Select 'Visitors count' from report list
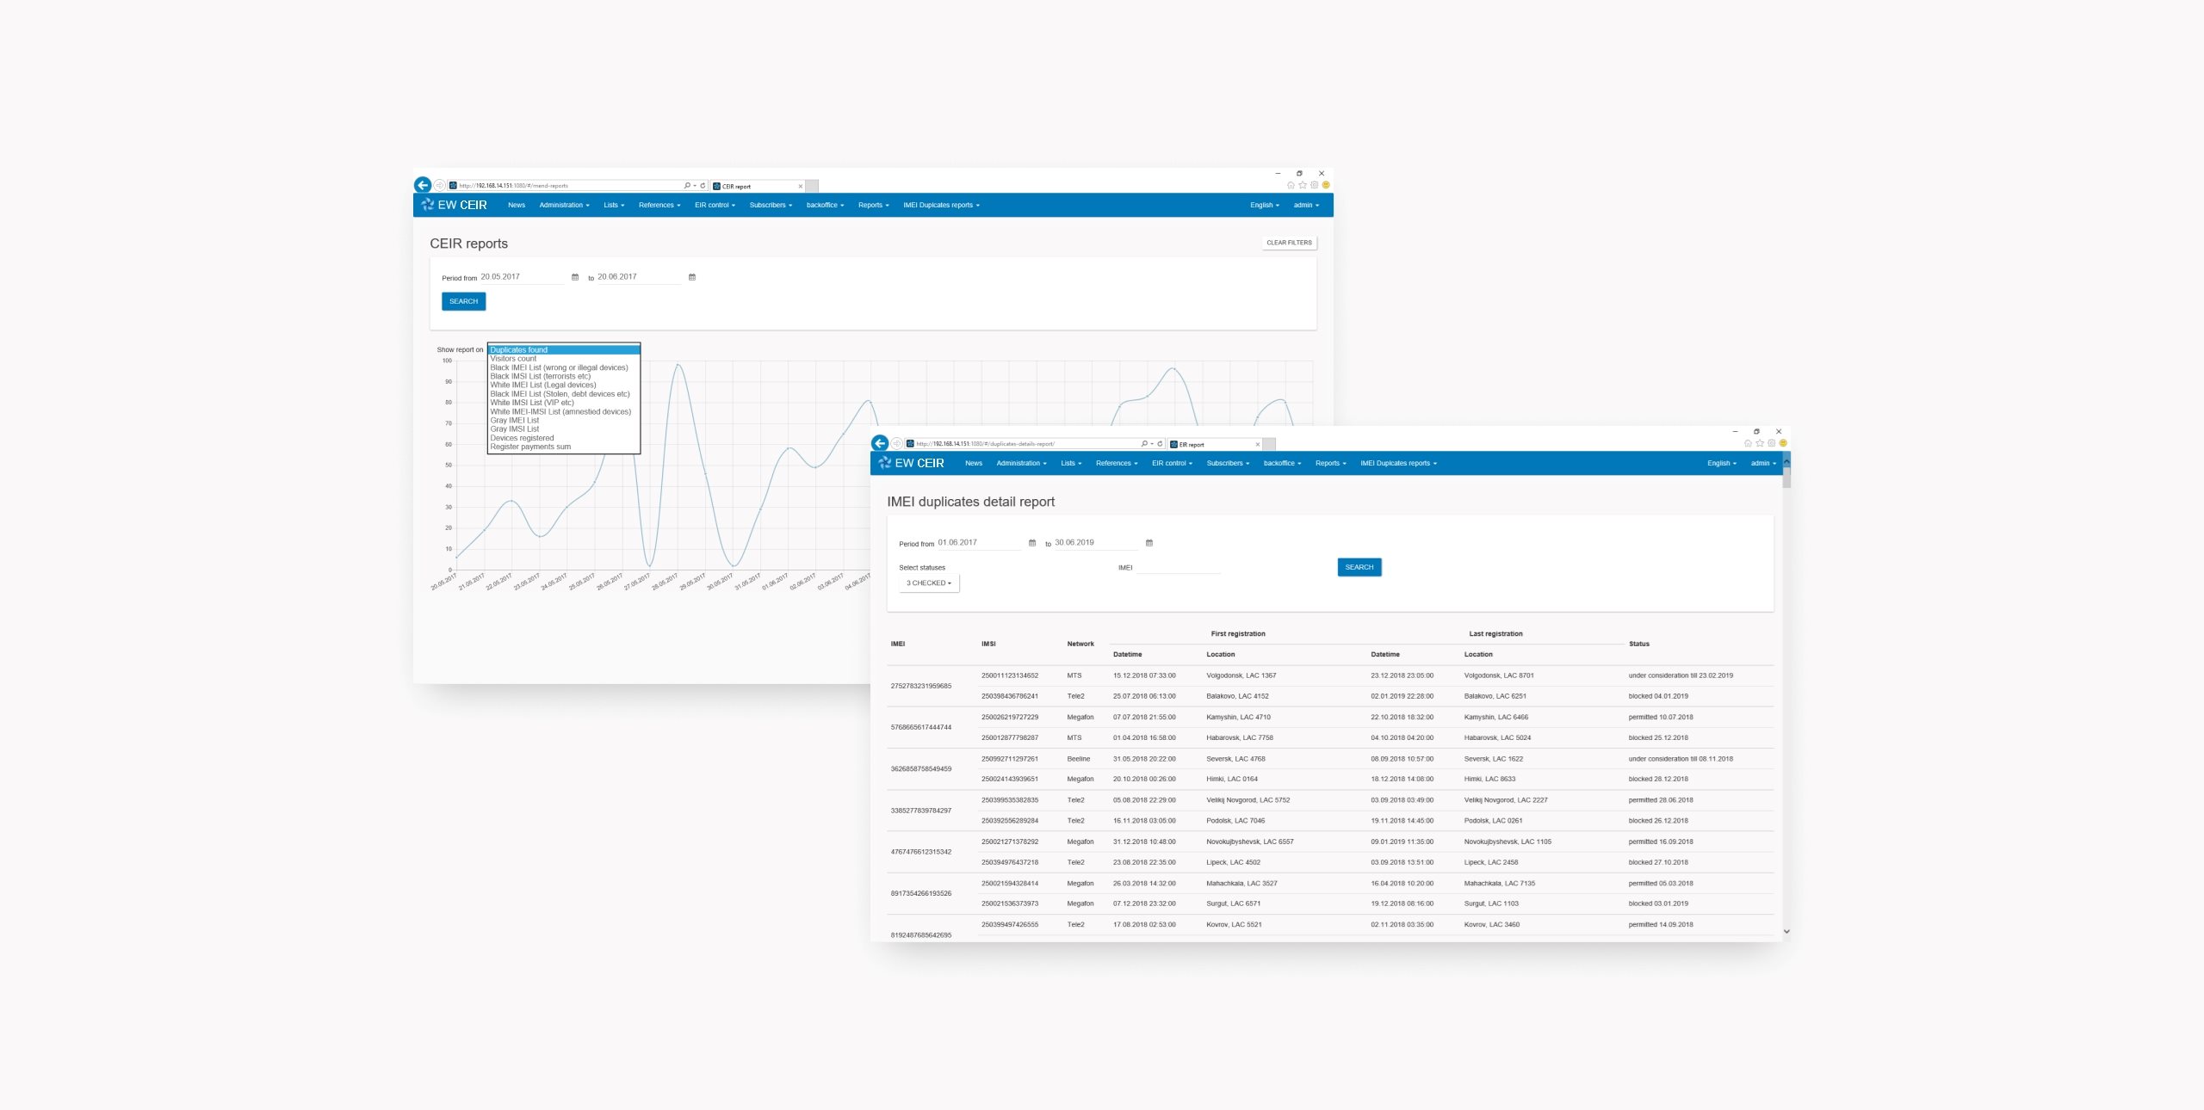Screen dimensions: 2204x1110 (513, 359)
